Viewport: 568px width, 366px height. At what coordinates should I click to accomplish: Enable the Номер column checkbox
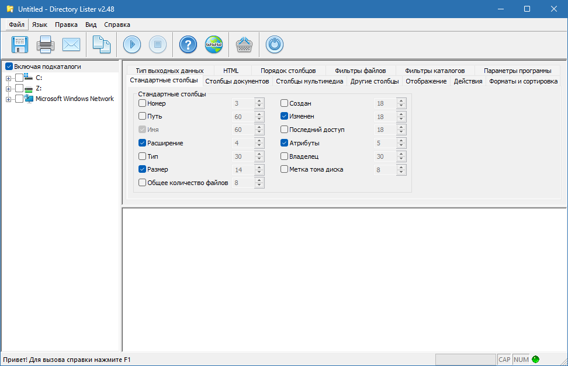(143, 103)
